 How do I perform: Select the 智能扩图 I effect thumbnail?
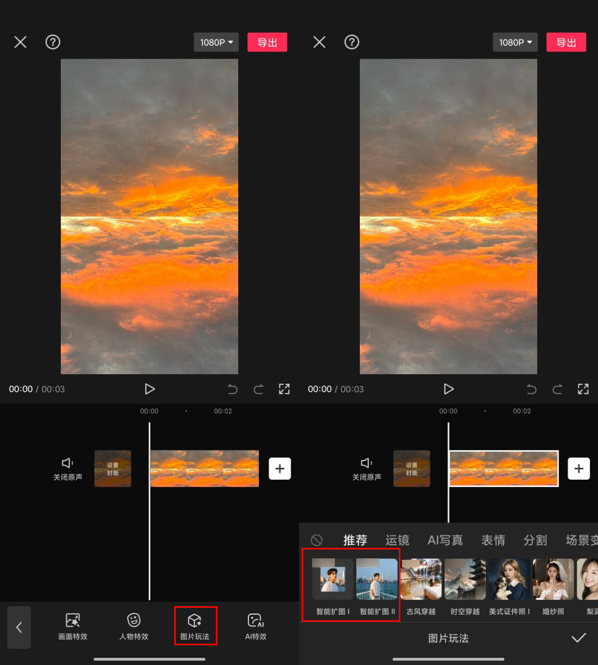point(331,579)
